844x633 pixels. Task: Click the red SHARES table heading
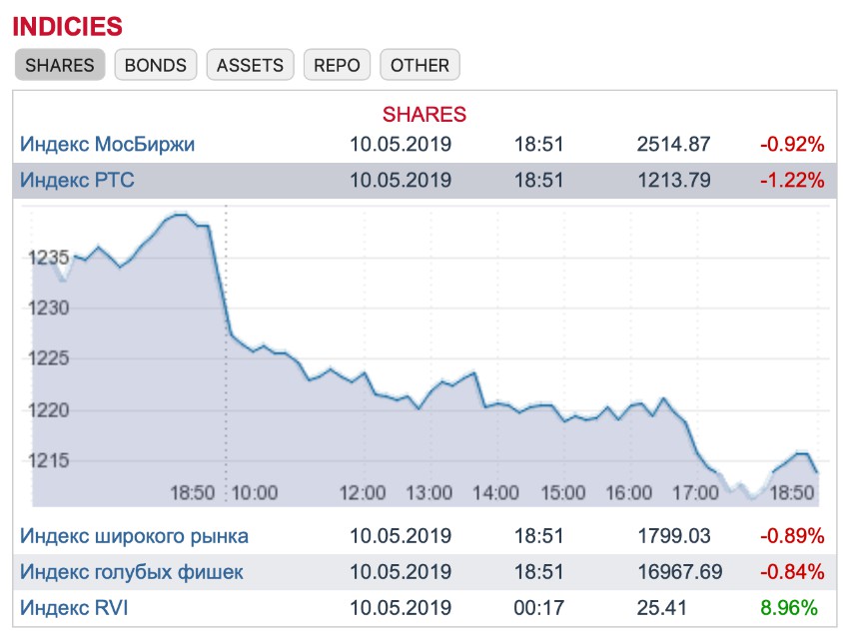pos(424,115)
